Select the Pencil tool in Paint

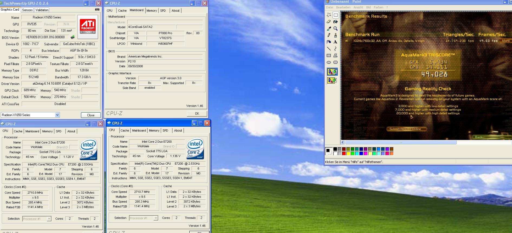pyautogui.click(x=329, y=35)
